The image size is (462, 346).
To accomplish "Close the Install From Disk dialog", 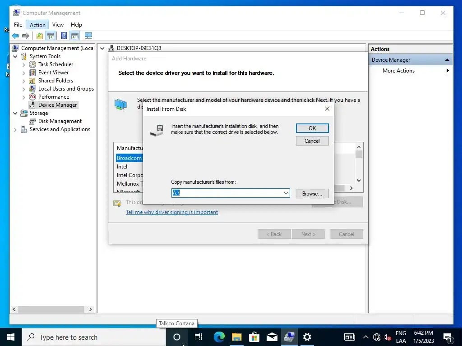I will click(327, 109).
